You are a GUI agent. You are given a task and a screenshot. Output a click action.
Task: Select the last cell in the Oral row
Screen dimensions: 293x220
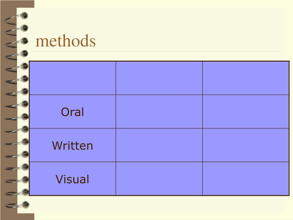[x=246, y=111]
